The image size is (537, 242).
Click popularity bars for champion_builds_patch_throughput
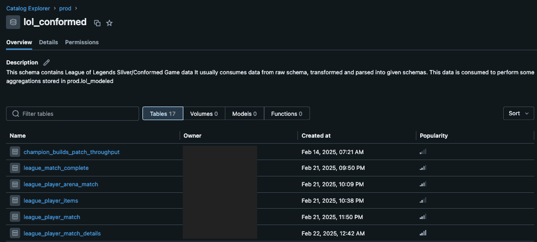point(423,151)
